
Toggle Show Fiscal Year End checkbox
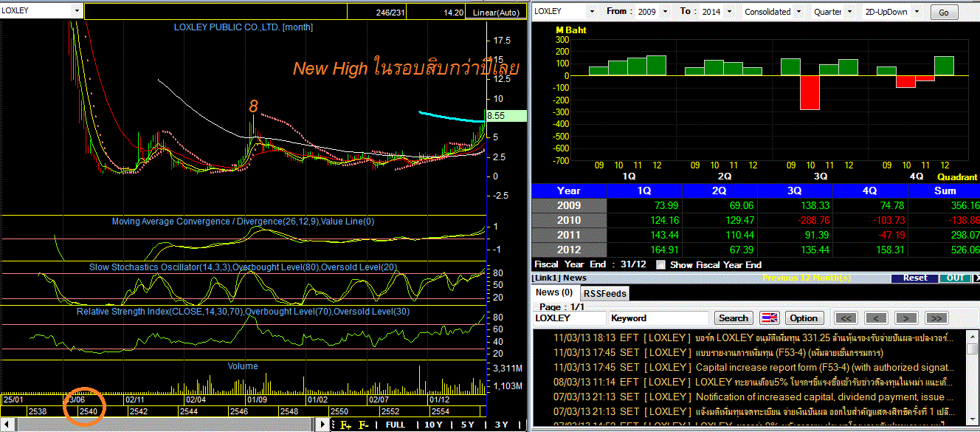click(x=660, y=264)
